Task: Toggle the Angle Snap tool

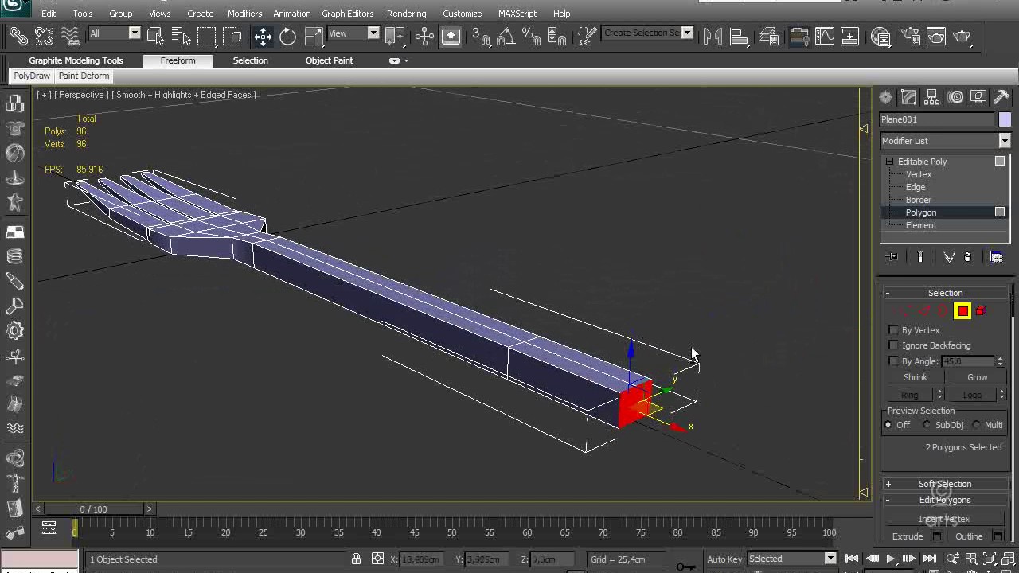Action: [506, 36]
